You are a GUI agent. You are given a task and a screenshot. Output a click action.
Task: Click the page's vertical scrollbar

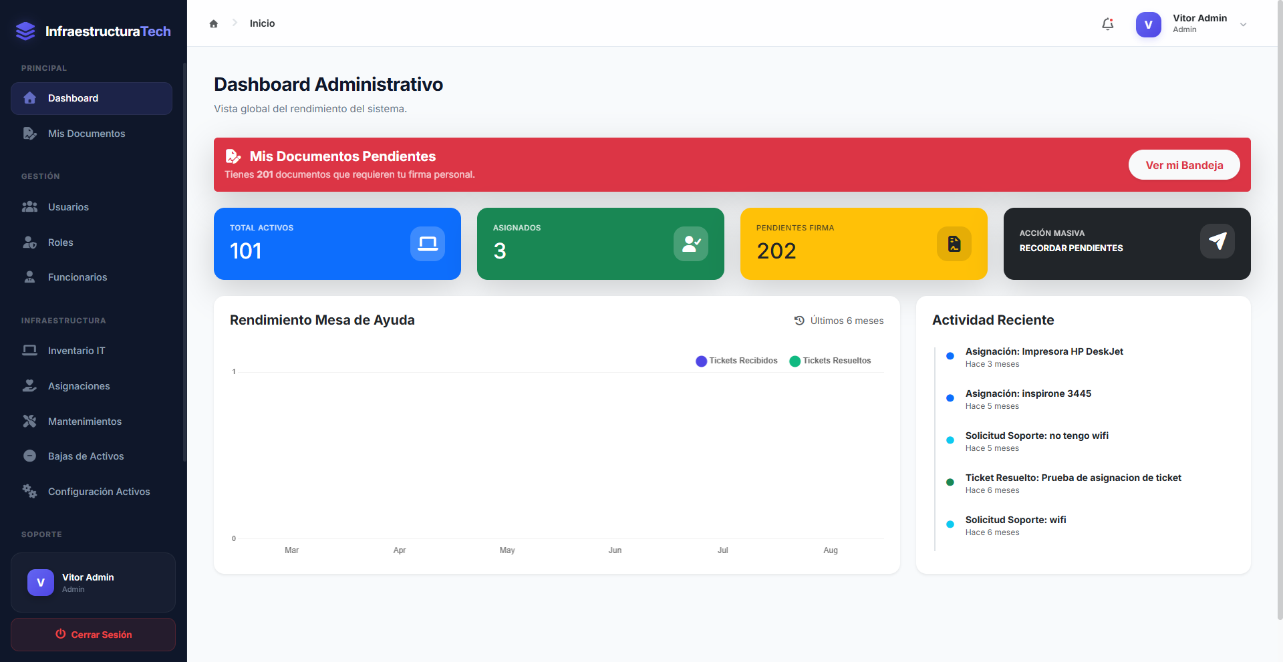pyautogui.click(x=1280, y=311)
